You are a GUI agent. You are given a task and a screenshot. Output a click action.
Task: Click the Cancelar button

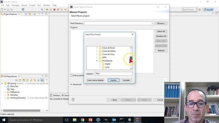coord(126,80)
